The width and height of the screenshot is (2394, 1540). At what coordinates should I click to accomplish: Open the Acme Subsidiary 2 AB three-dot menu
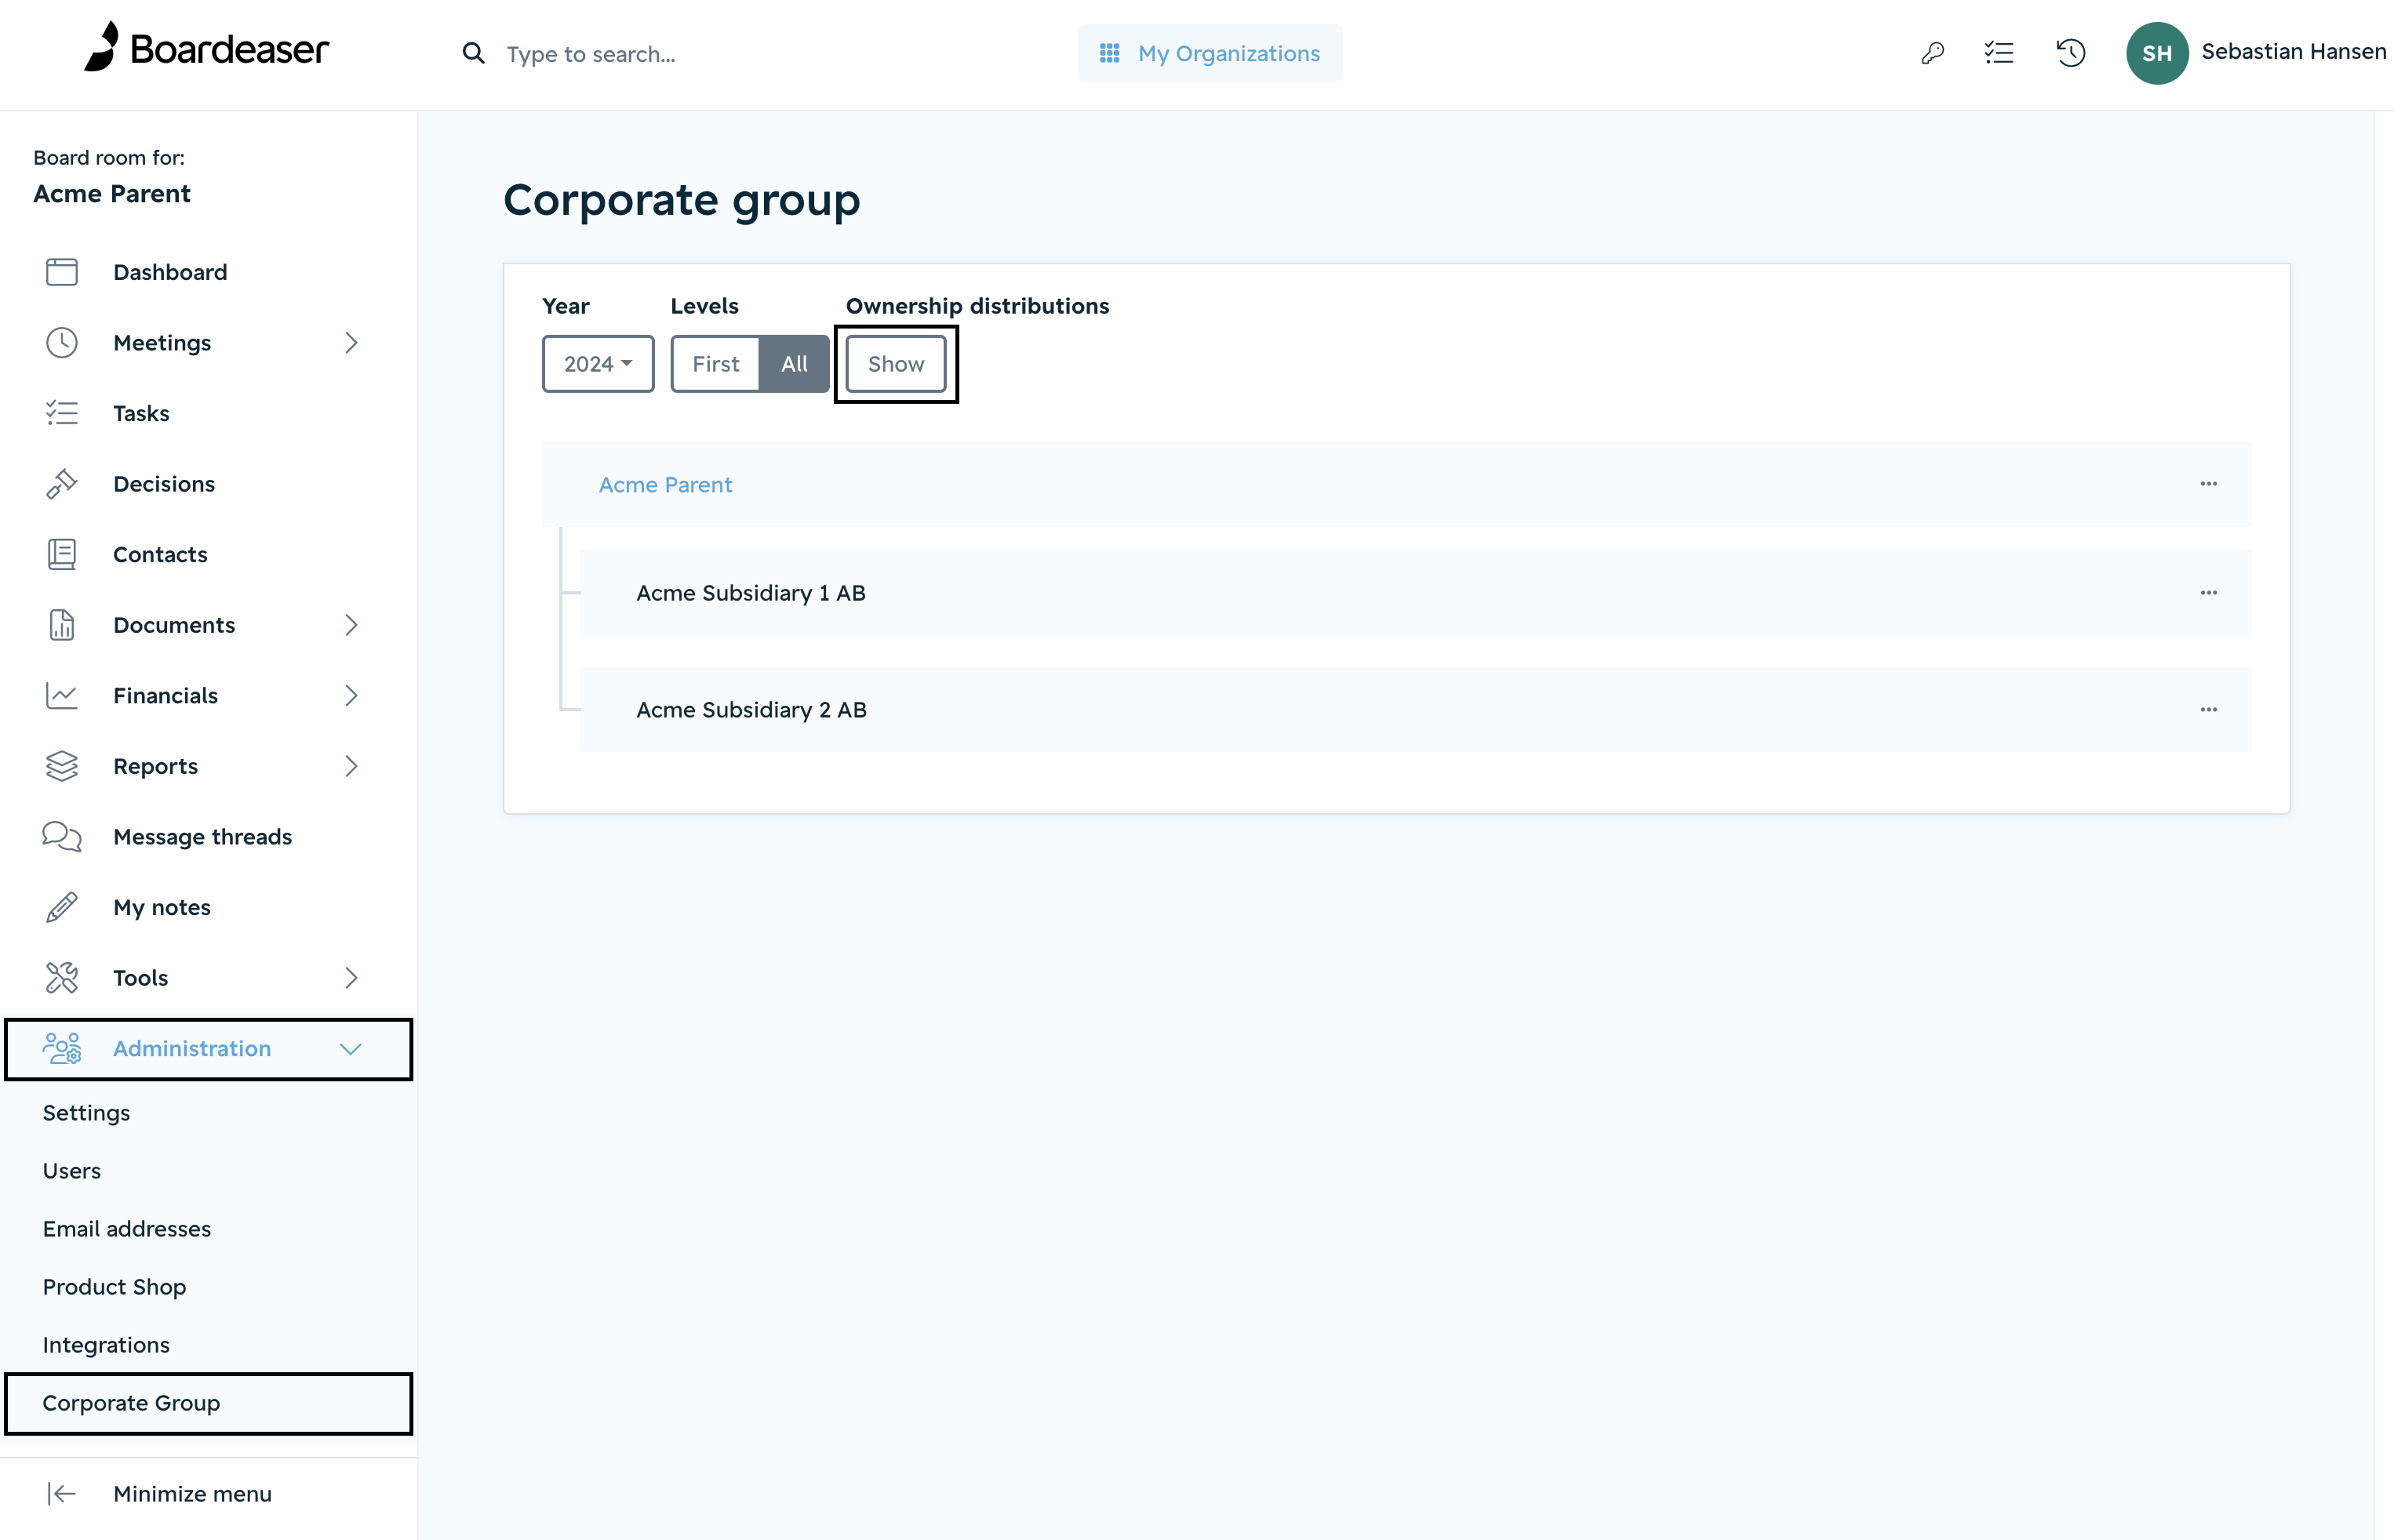tap(2208, 710)
